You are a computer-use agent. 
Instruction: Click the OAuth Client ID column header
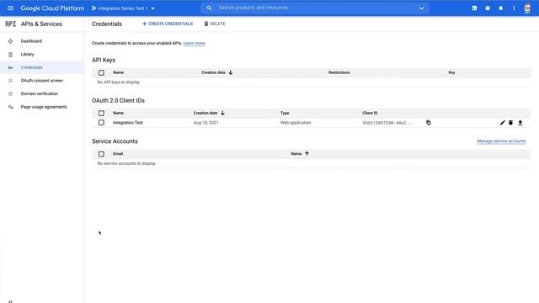[x=370, y=113]
